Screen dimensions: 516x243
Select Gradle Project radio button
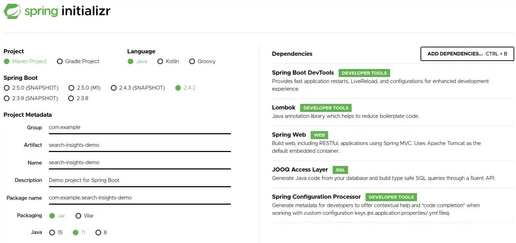click(59, 61)
